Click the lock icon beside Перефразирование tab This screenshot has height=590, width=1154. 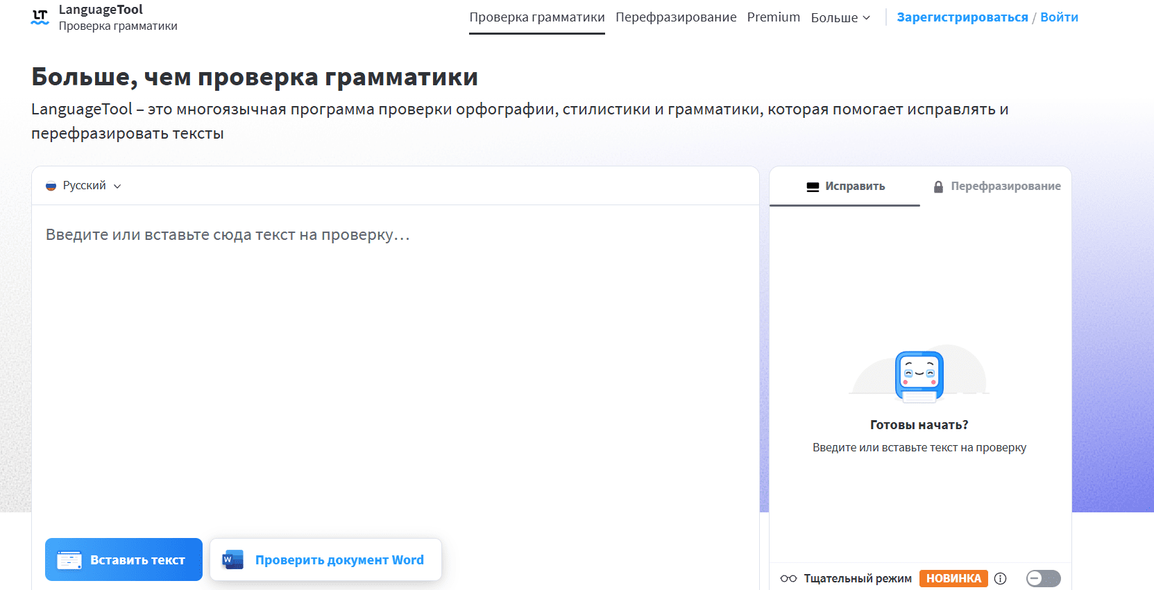(x=938, y=186)
